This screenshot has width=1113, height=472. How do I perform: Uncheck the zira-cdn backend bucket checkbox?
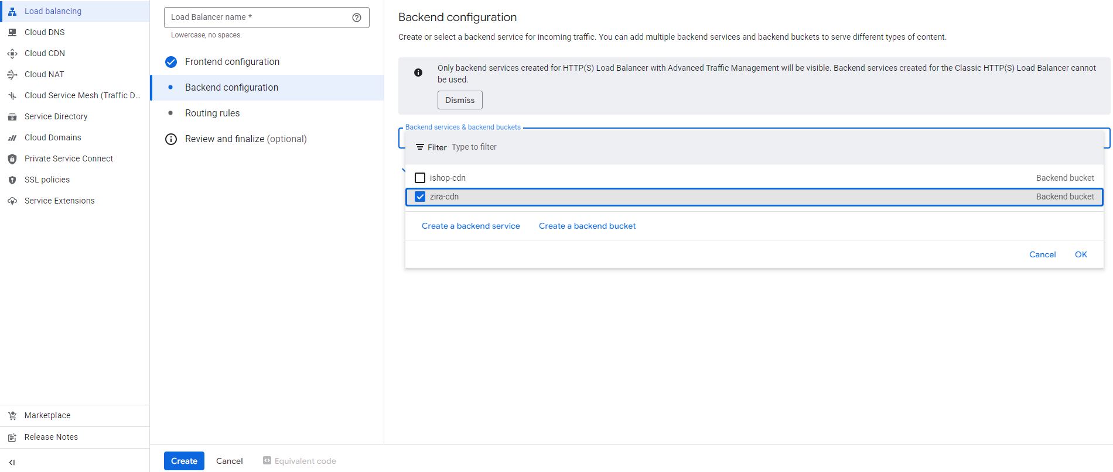coord(420,197)
